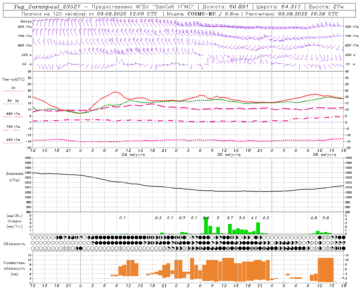
Task: Click the '500 м' wind level label on left
Action: 27,55
